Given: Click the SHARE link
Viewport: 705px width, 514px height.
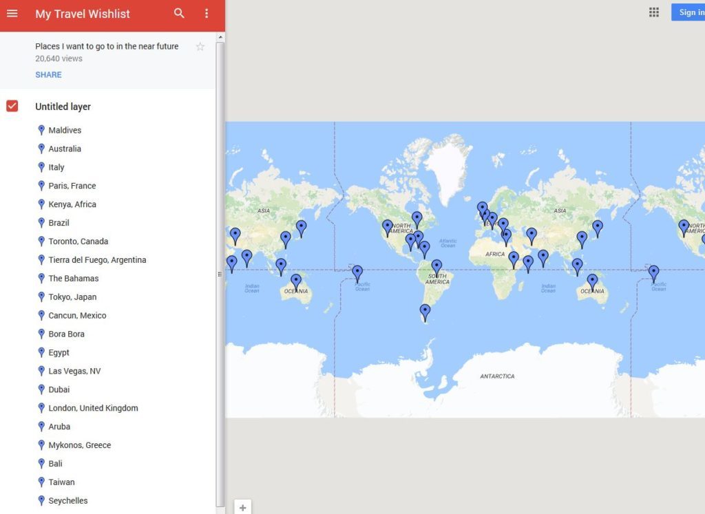Looking at the screenshot, I should 48,75.
